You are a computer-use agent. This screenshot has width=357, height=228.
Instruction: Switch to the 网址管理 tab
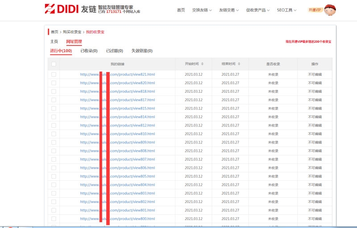pos(74,41)
